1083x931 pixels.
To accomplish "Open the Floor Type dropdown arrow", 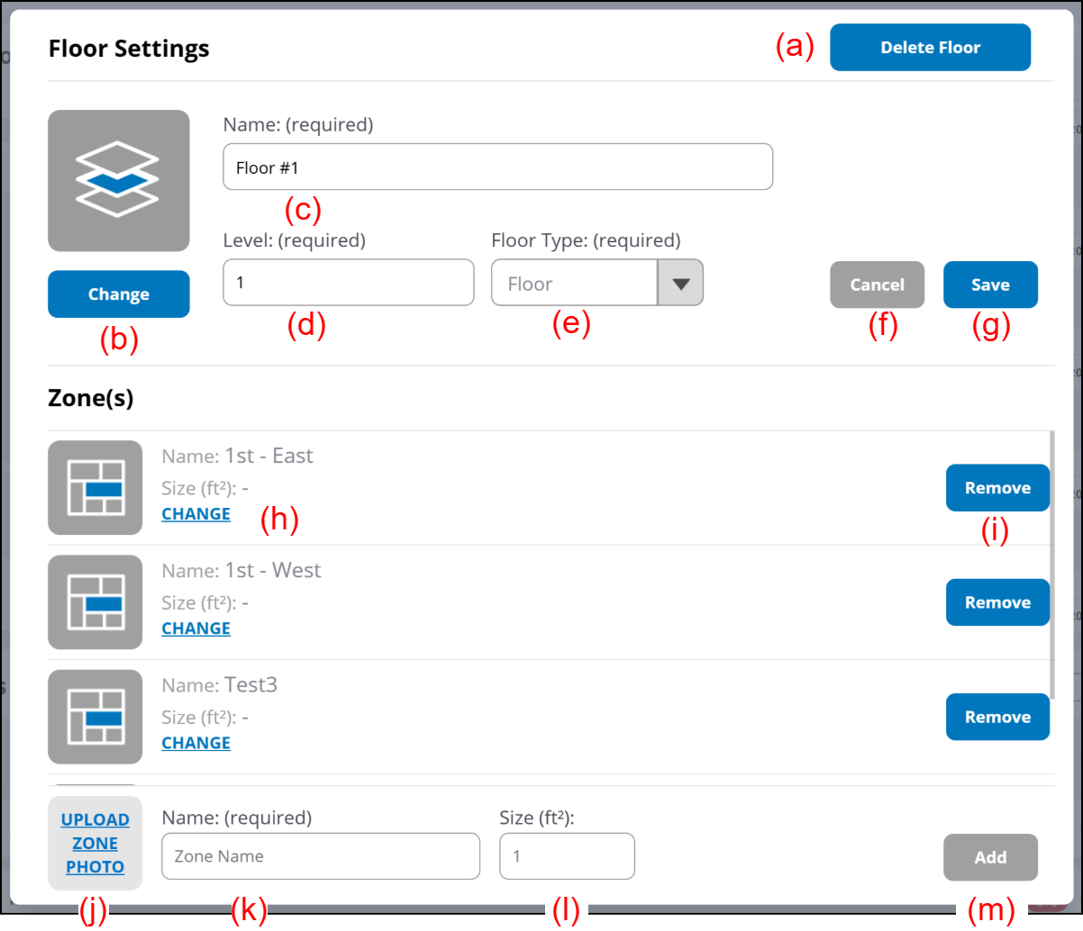I will pyautogui.click(x=680, y=284).
